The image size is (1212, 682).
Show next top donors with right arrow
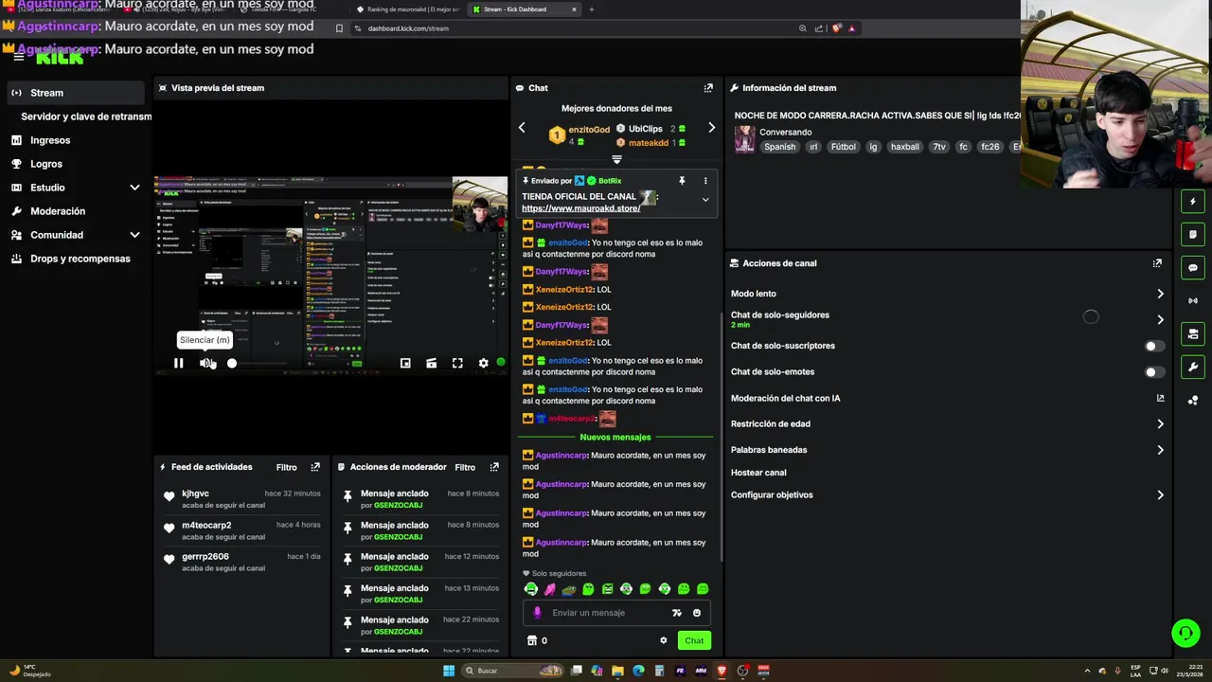click(711, 128)
